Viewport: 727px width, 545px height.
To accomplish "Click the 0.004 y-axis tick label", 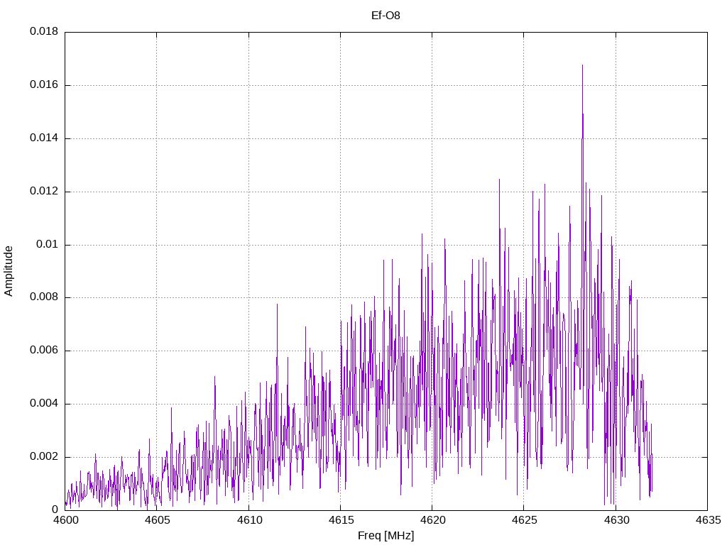I will click(x=44, y=404).
